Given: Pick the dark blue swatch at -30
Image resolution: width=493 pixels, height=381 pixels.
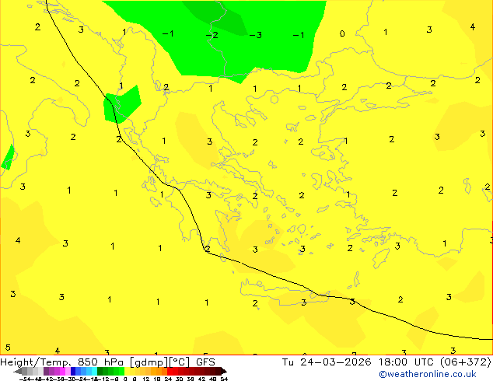Looking at the screenshot, I should click(x=73, y=371).
